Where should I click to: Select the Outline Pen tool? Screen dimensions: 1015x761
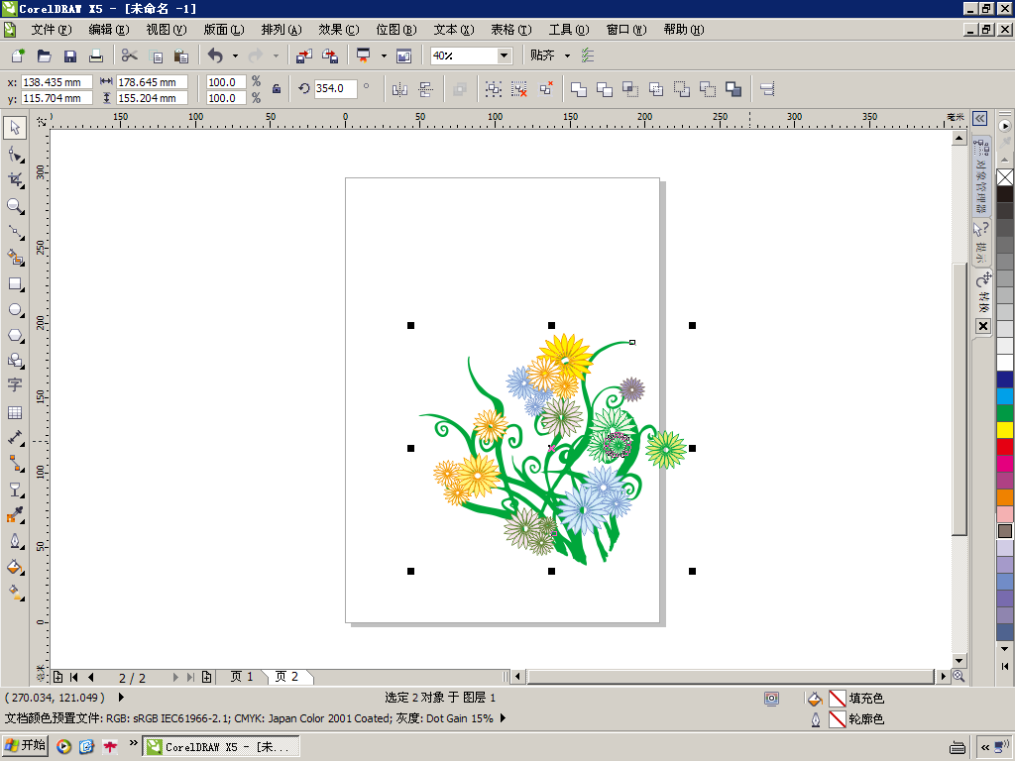(16, 541)
